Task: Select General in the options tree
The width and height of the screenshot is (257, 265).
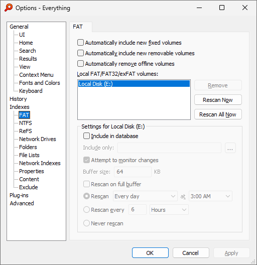Action: point(19,27)
